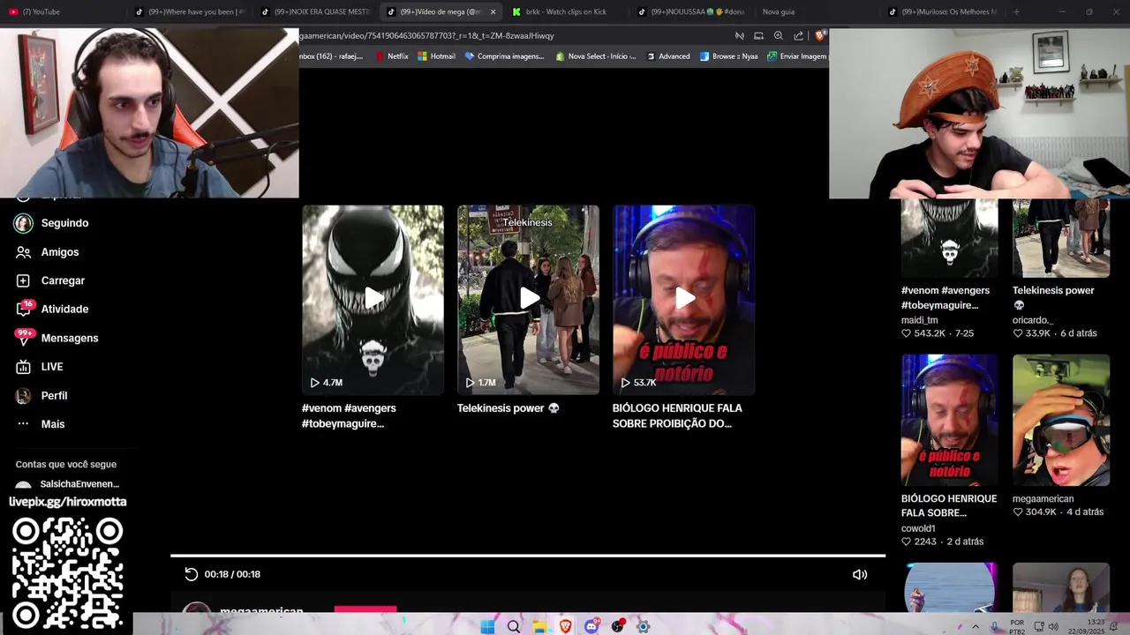Mute the video using the speaker icon
This screenshot has height=635, width=1130.
860,574
